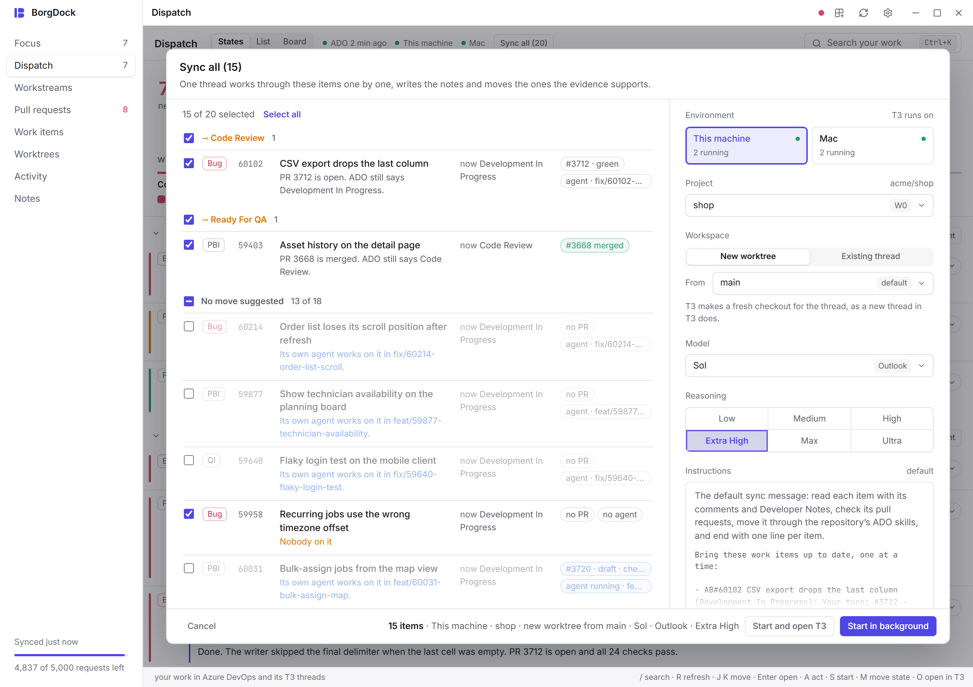Viewport: 973px width, 687px height.
Task: Open settings gear icon
Action: (888, 13)
